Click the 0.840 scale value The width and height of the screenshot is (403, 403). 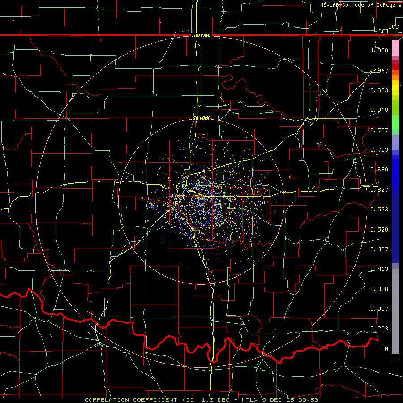click(379, 110)
